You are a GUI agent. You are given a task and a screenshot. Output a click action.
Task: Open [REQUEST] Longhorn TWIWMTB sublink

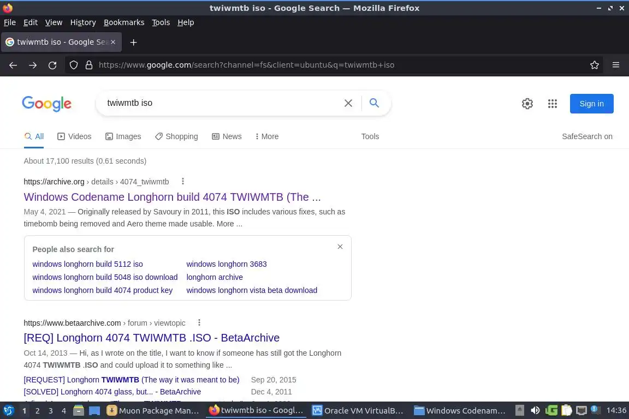click(x=132, y=379)
